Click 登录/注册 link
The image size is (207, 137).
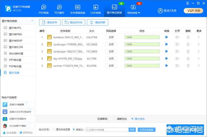tap(170, 11)
